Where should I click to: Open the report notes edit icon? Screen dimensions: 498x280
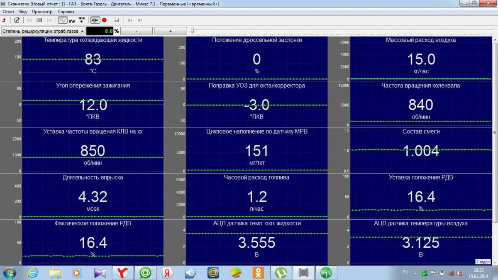pyautogui.click(x=17, y=20)
